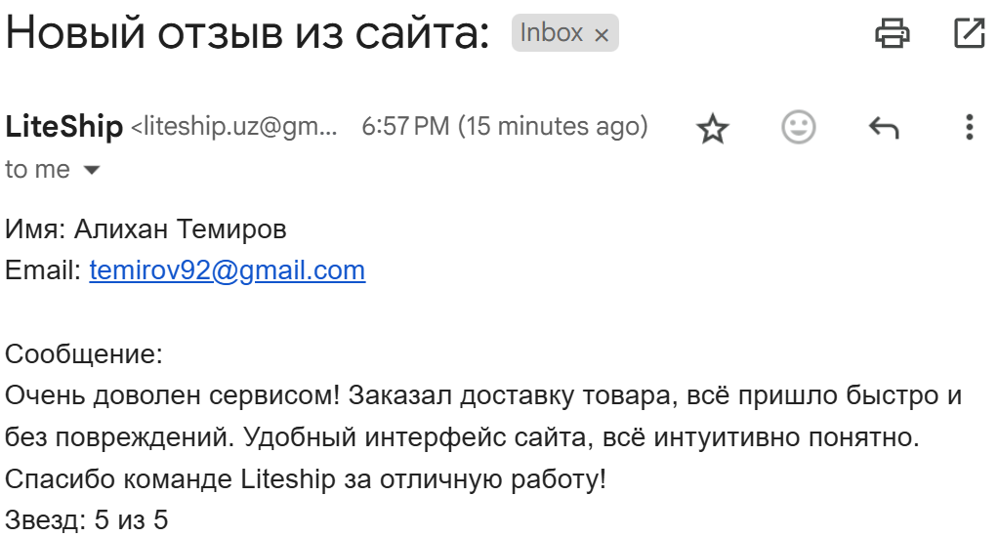Click the LiteShip sender name

pos(63,127)
